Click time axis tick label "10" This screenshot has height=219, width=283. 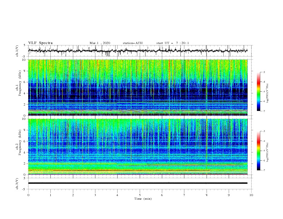point(251,195)
